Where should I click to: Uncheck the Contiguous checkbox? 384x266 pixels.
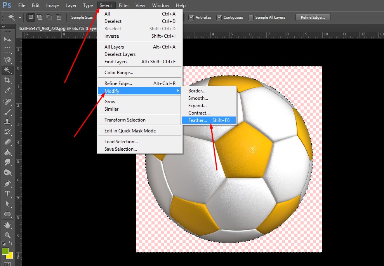pyautogui.click(x=219, y=17)
